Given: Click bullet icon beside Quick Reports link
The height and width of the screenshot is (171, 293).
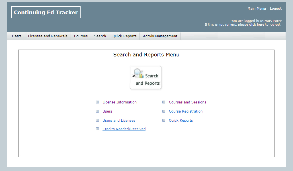Looking at the screenshot, I should click(164, 120).
